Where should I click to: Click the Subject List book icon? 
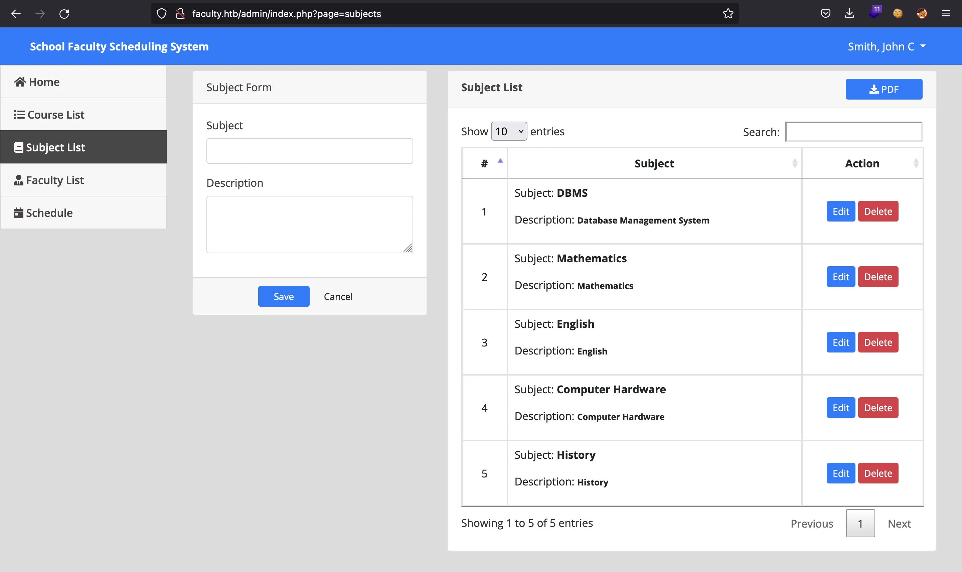pos(18,147)
